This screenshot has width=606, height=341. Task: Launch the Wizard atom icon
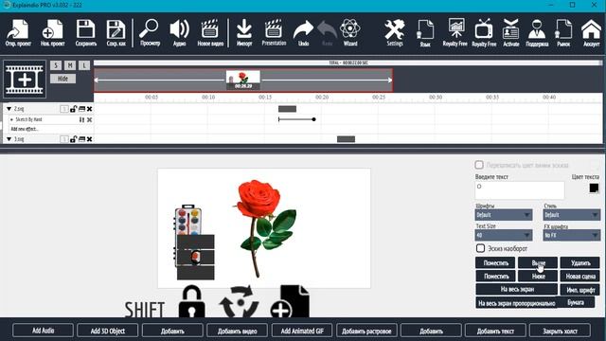click(350, 32)
